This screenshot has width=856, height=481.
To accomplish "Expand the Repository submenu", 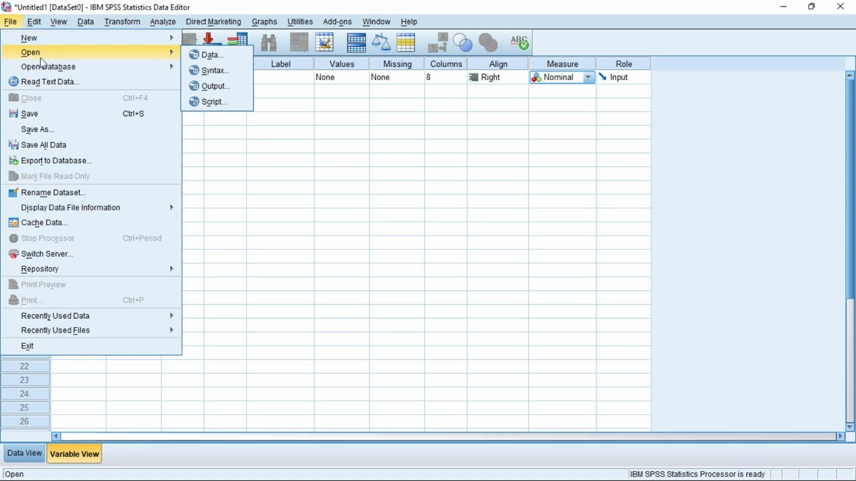I will point(92,269).
